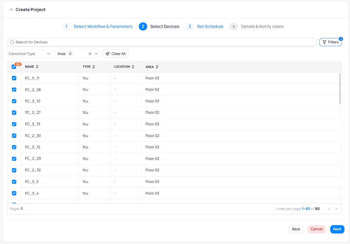Click Floor 03 area in FC_3_4 row
Image resolution: width=350 pixels, height=244 pixels.
[x=152, y=193]
